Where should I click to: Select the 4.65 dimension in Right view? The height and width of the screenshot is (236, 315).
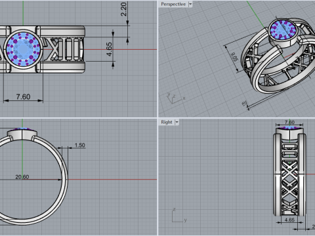click(289, 220)
